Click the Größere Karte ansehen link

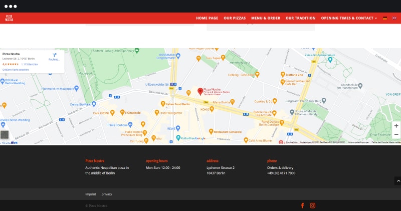[16, 70]
